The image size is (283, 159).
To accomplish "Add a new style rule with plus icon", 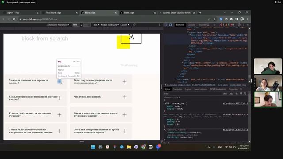I will [237, 94].
